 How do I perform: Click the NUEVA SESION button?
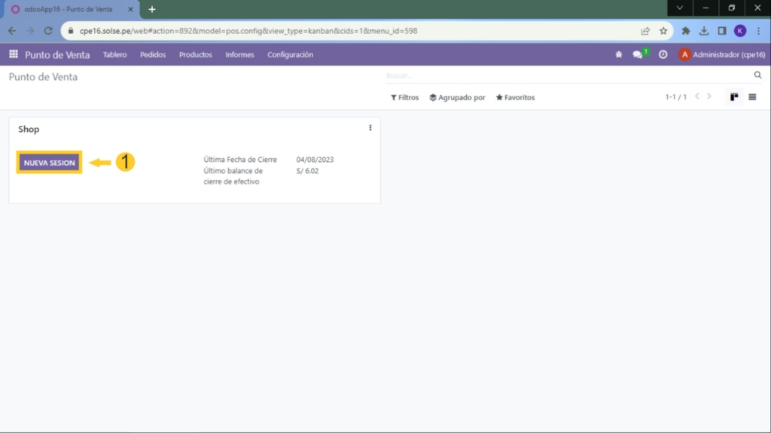(x=49, y=163)
